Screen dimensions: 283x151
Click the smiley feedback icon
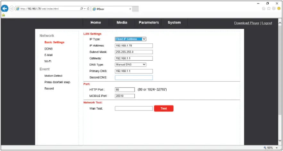tap(279, 8)
